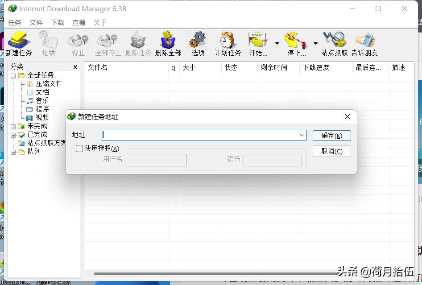Click the 删除全部 toolbar icon
Image resolution: width=422 pixels, height=285 pixels.
(x=168, y=43)
